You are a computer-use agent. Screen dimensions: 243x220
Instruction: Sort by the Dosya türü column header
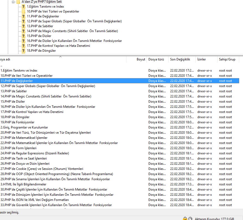[157, 59]
